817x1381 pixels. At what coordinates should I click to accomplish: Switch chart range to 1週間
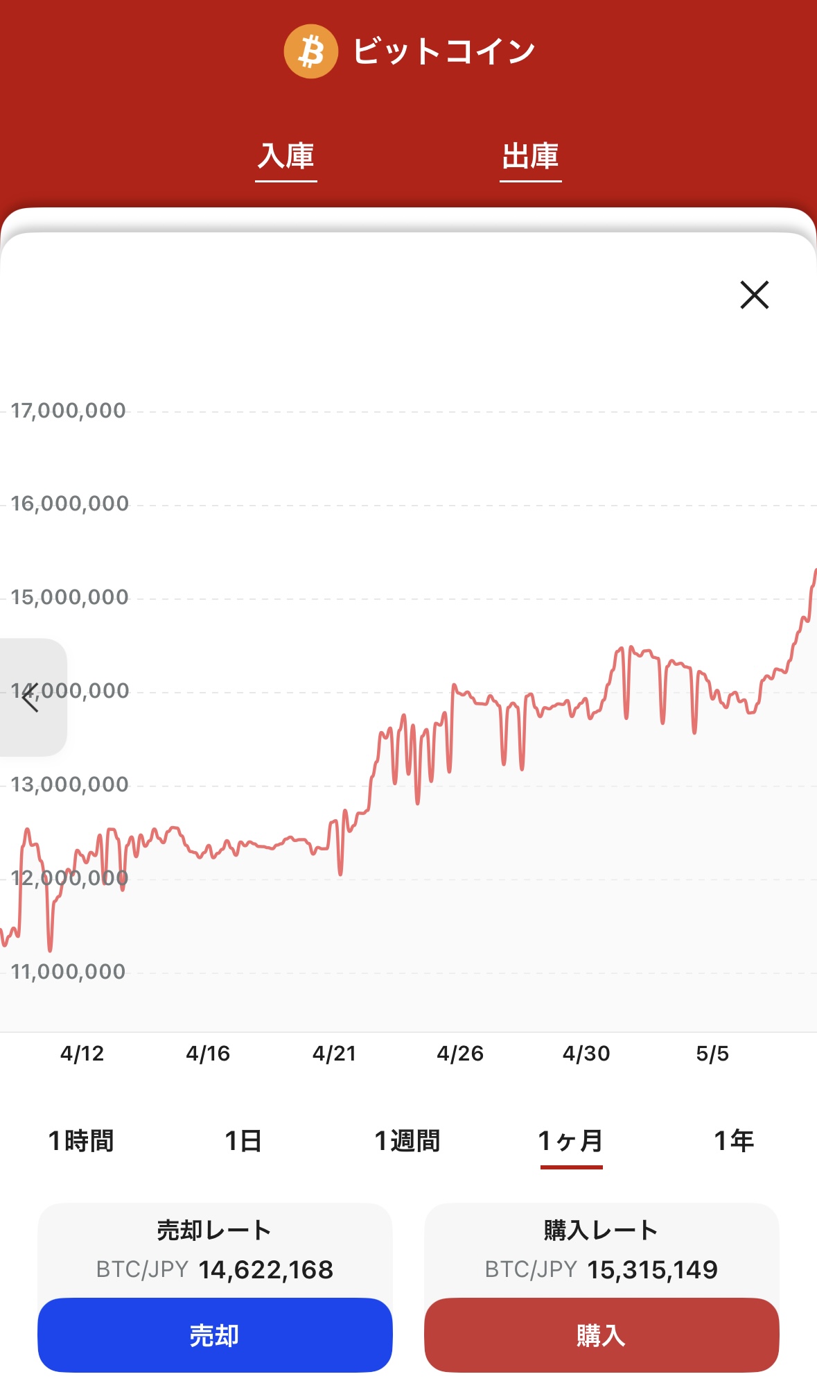pyautogui.click(x=407, y=1141)
